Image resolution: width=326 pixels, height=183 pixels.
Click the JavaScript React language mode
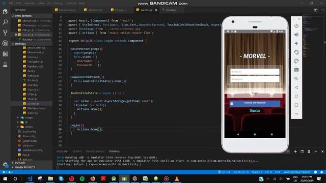[x=297, y=172]
